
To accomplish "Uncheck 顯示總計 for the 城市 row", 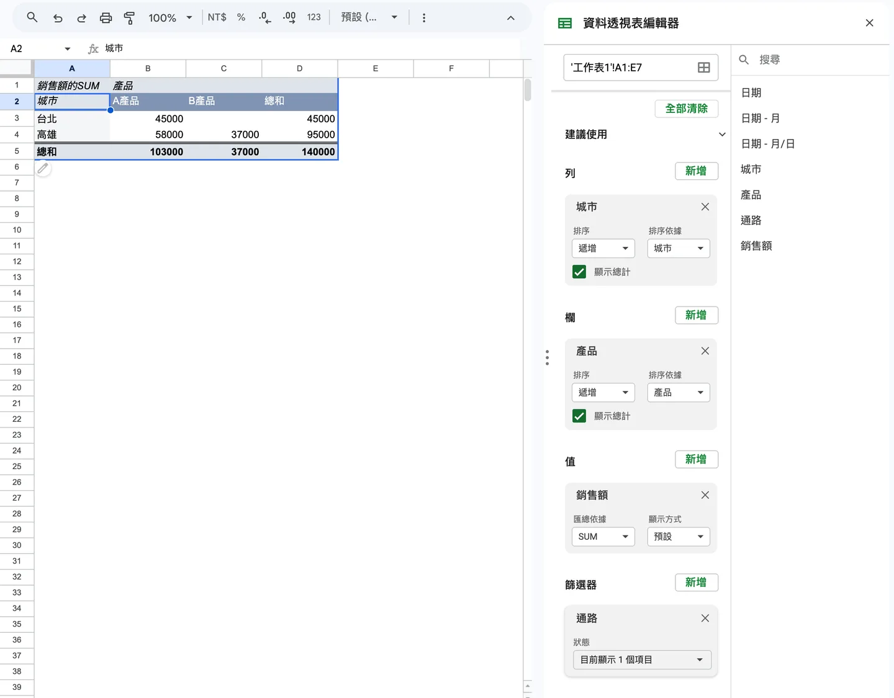I will point(579,272).
